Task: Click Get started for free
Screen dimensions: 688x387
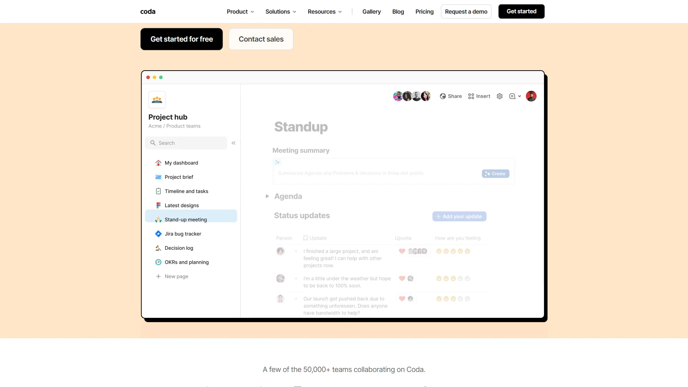Action: tap(182, 39)
